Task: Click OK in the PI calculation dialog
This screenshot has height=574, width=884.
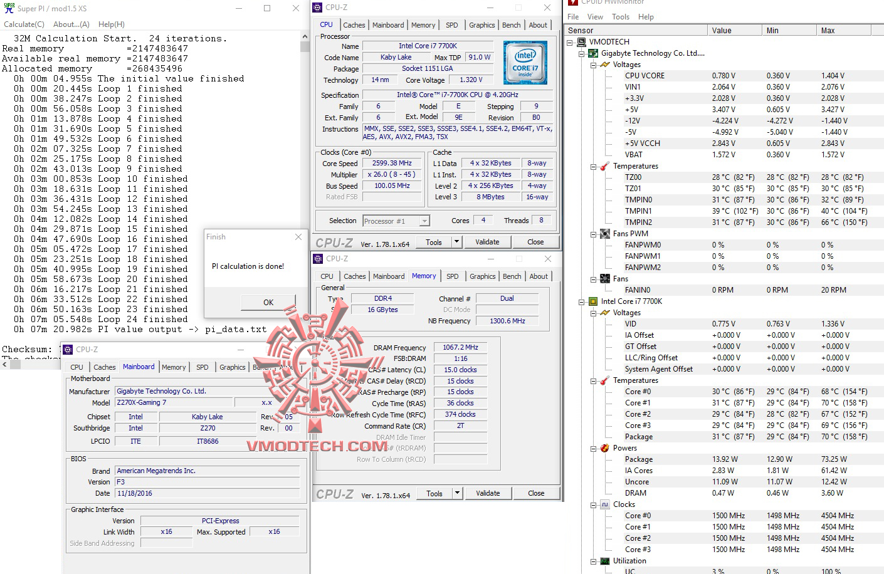Action: 268,302
